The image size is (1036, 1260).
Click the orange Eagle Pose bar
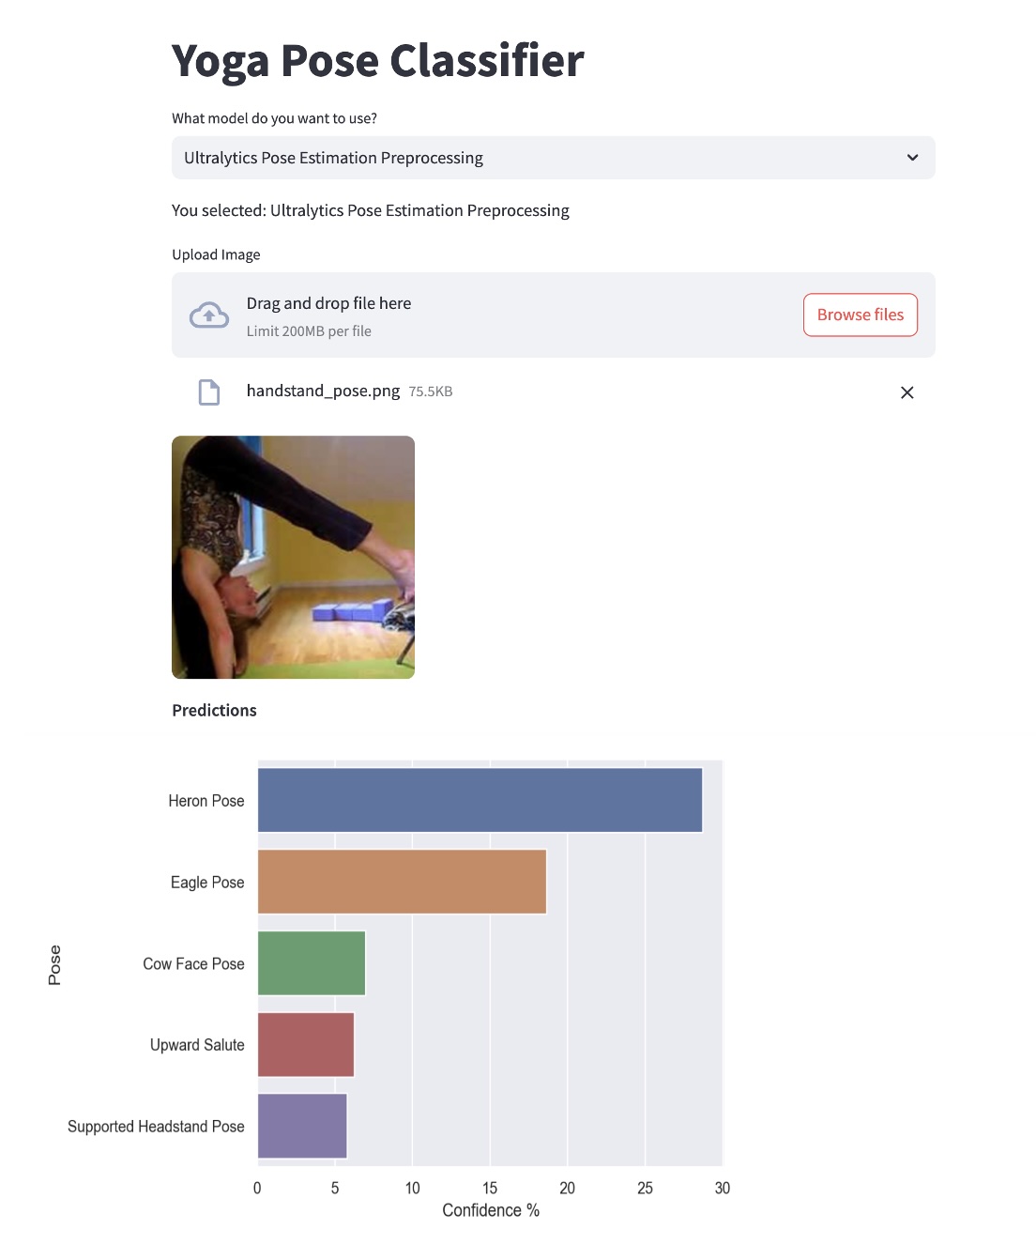[x=402, y=882]
